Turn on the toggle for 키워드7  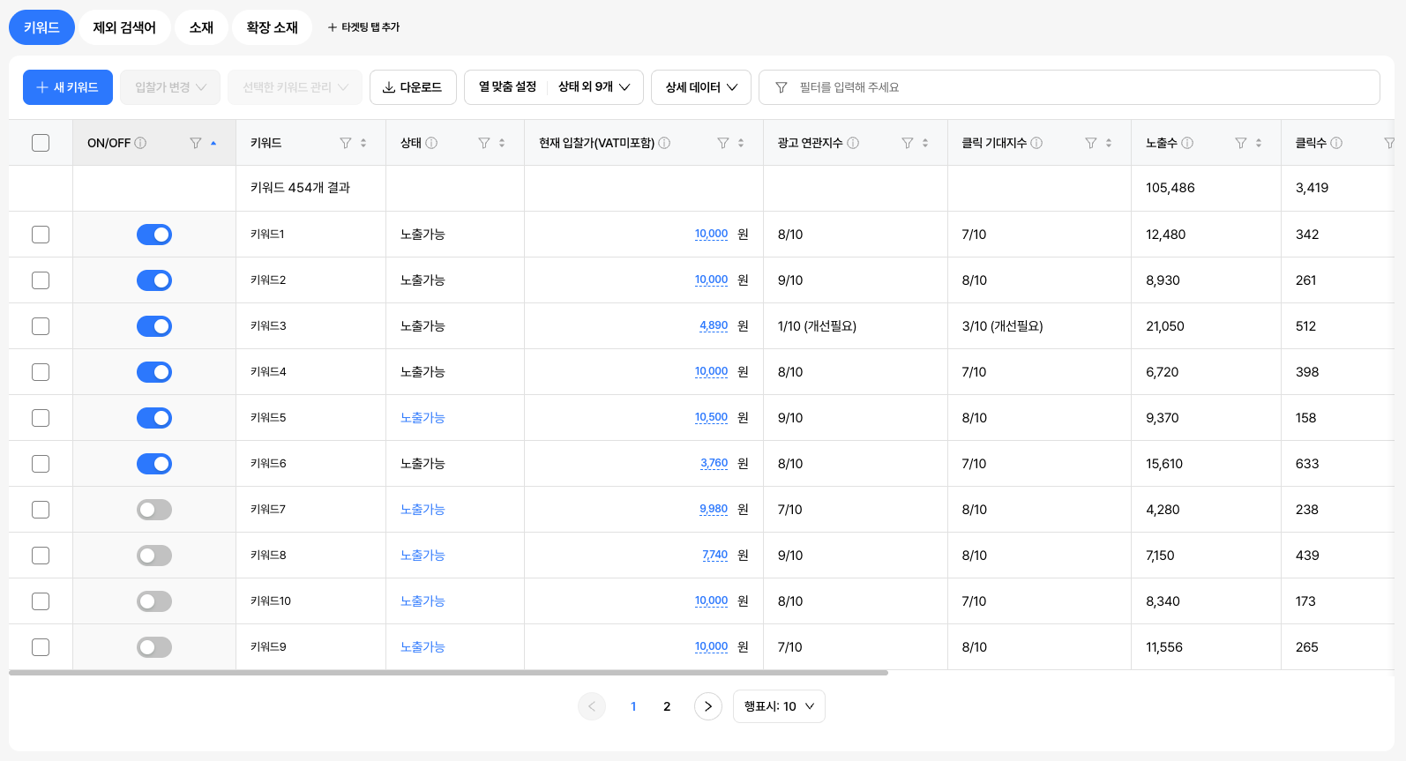coord(154,510)
